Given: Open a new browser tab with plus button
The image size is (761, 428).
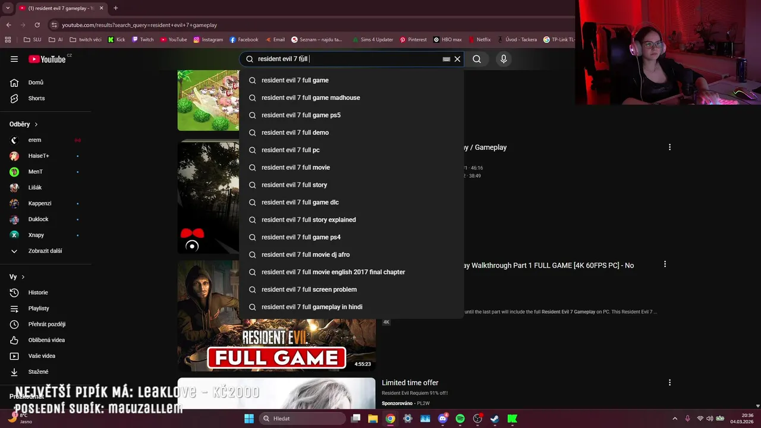Looking at the screenshot, I should point(115,8).
